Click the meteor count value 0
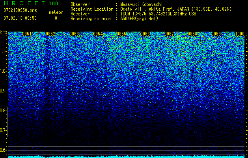 (x=56, y=18)
